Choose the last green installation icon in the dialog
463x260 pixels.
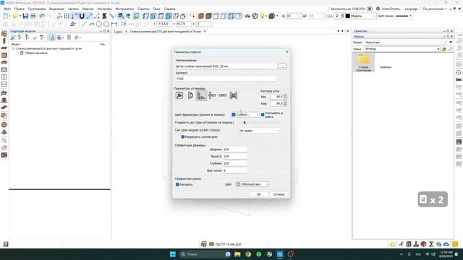pyautogui.click(x=234, y=95)
